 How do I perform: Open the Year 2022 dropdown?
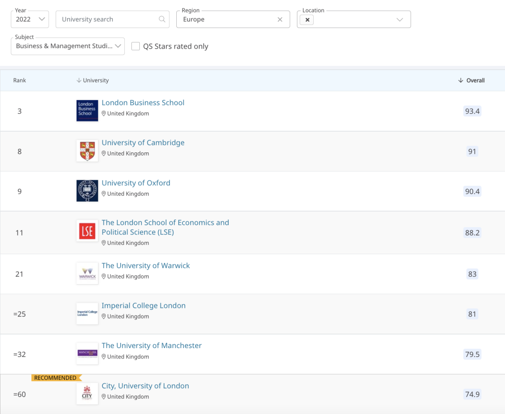pos(29,19)
